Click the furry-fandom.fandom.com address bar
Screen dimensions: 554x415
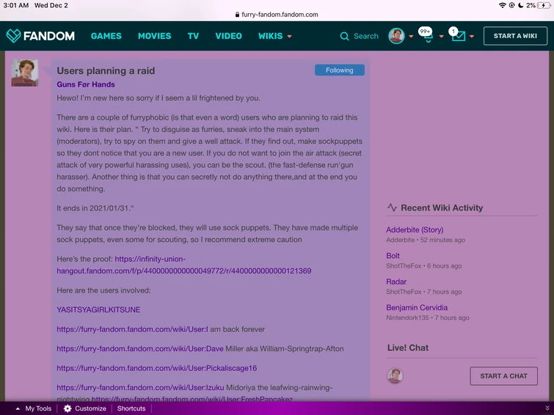pyautogui.click(x=280, y=15)
